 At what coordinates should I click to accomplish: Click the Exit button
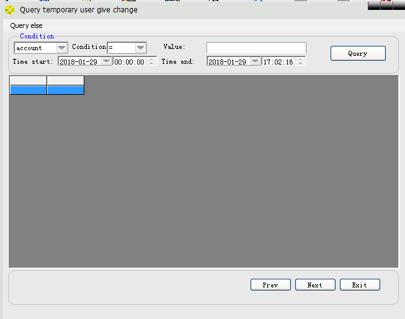pos(360,285)
